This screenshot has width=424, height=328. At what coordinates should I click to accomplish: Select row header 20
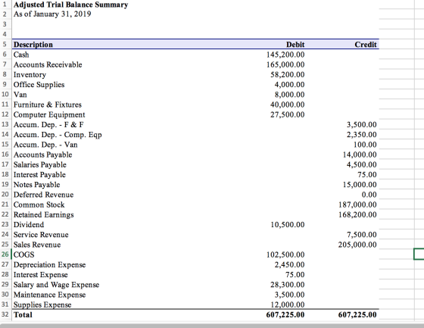tap(5, 195)
